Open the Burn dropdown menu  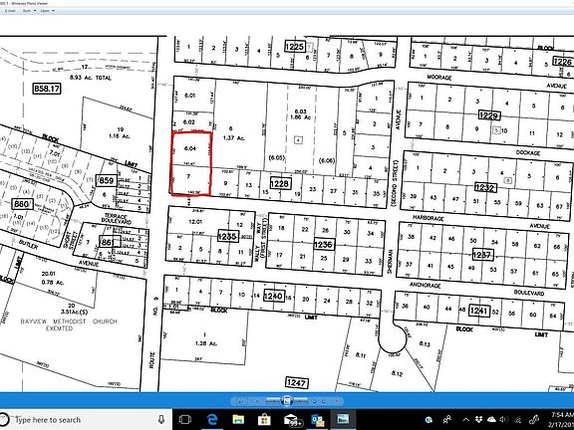[x=29, y=11]
